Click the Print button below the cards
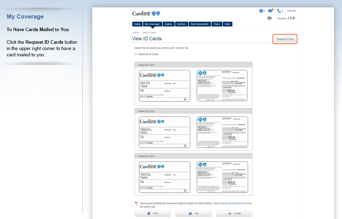Viewport: 342px width, 219px height. pos(153,213)
